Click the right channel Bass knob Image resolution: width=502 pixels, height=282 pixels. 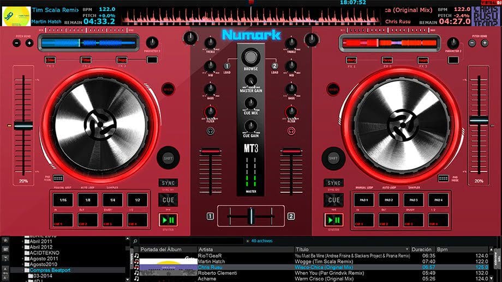coord(291,89)
